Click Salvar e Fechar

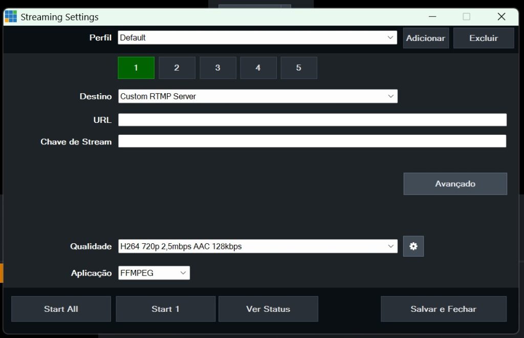[x=443, y=309]
